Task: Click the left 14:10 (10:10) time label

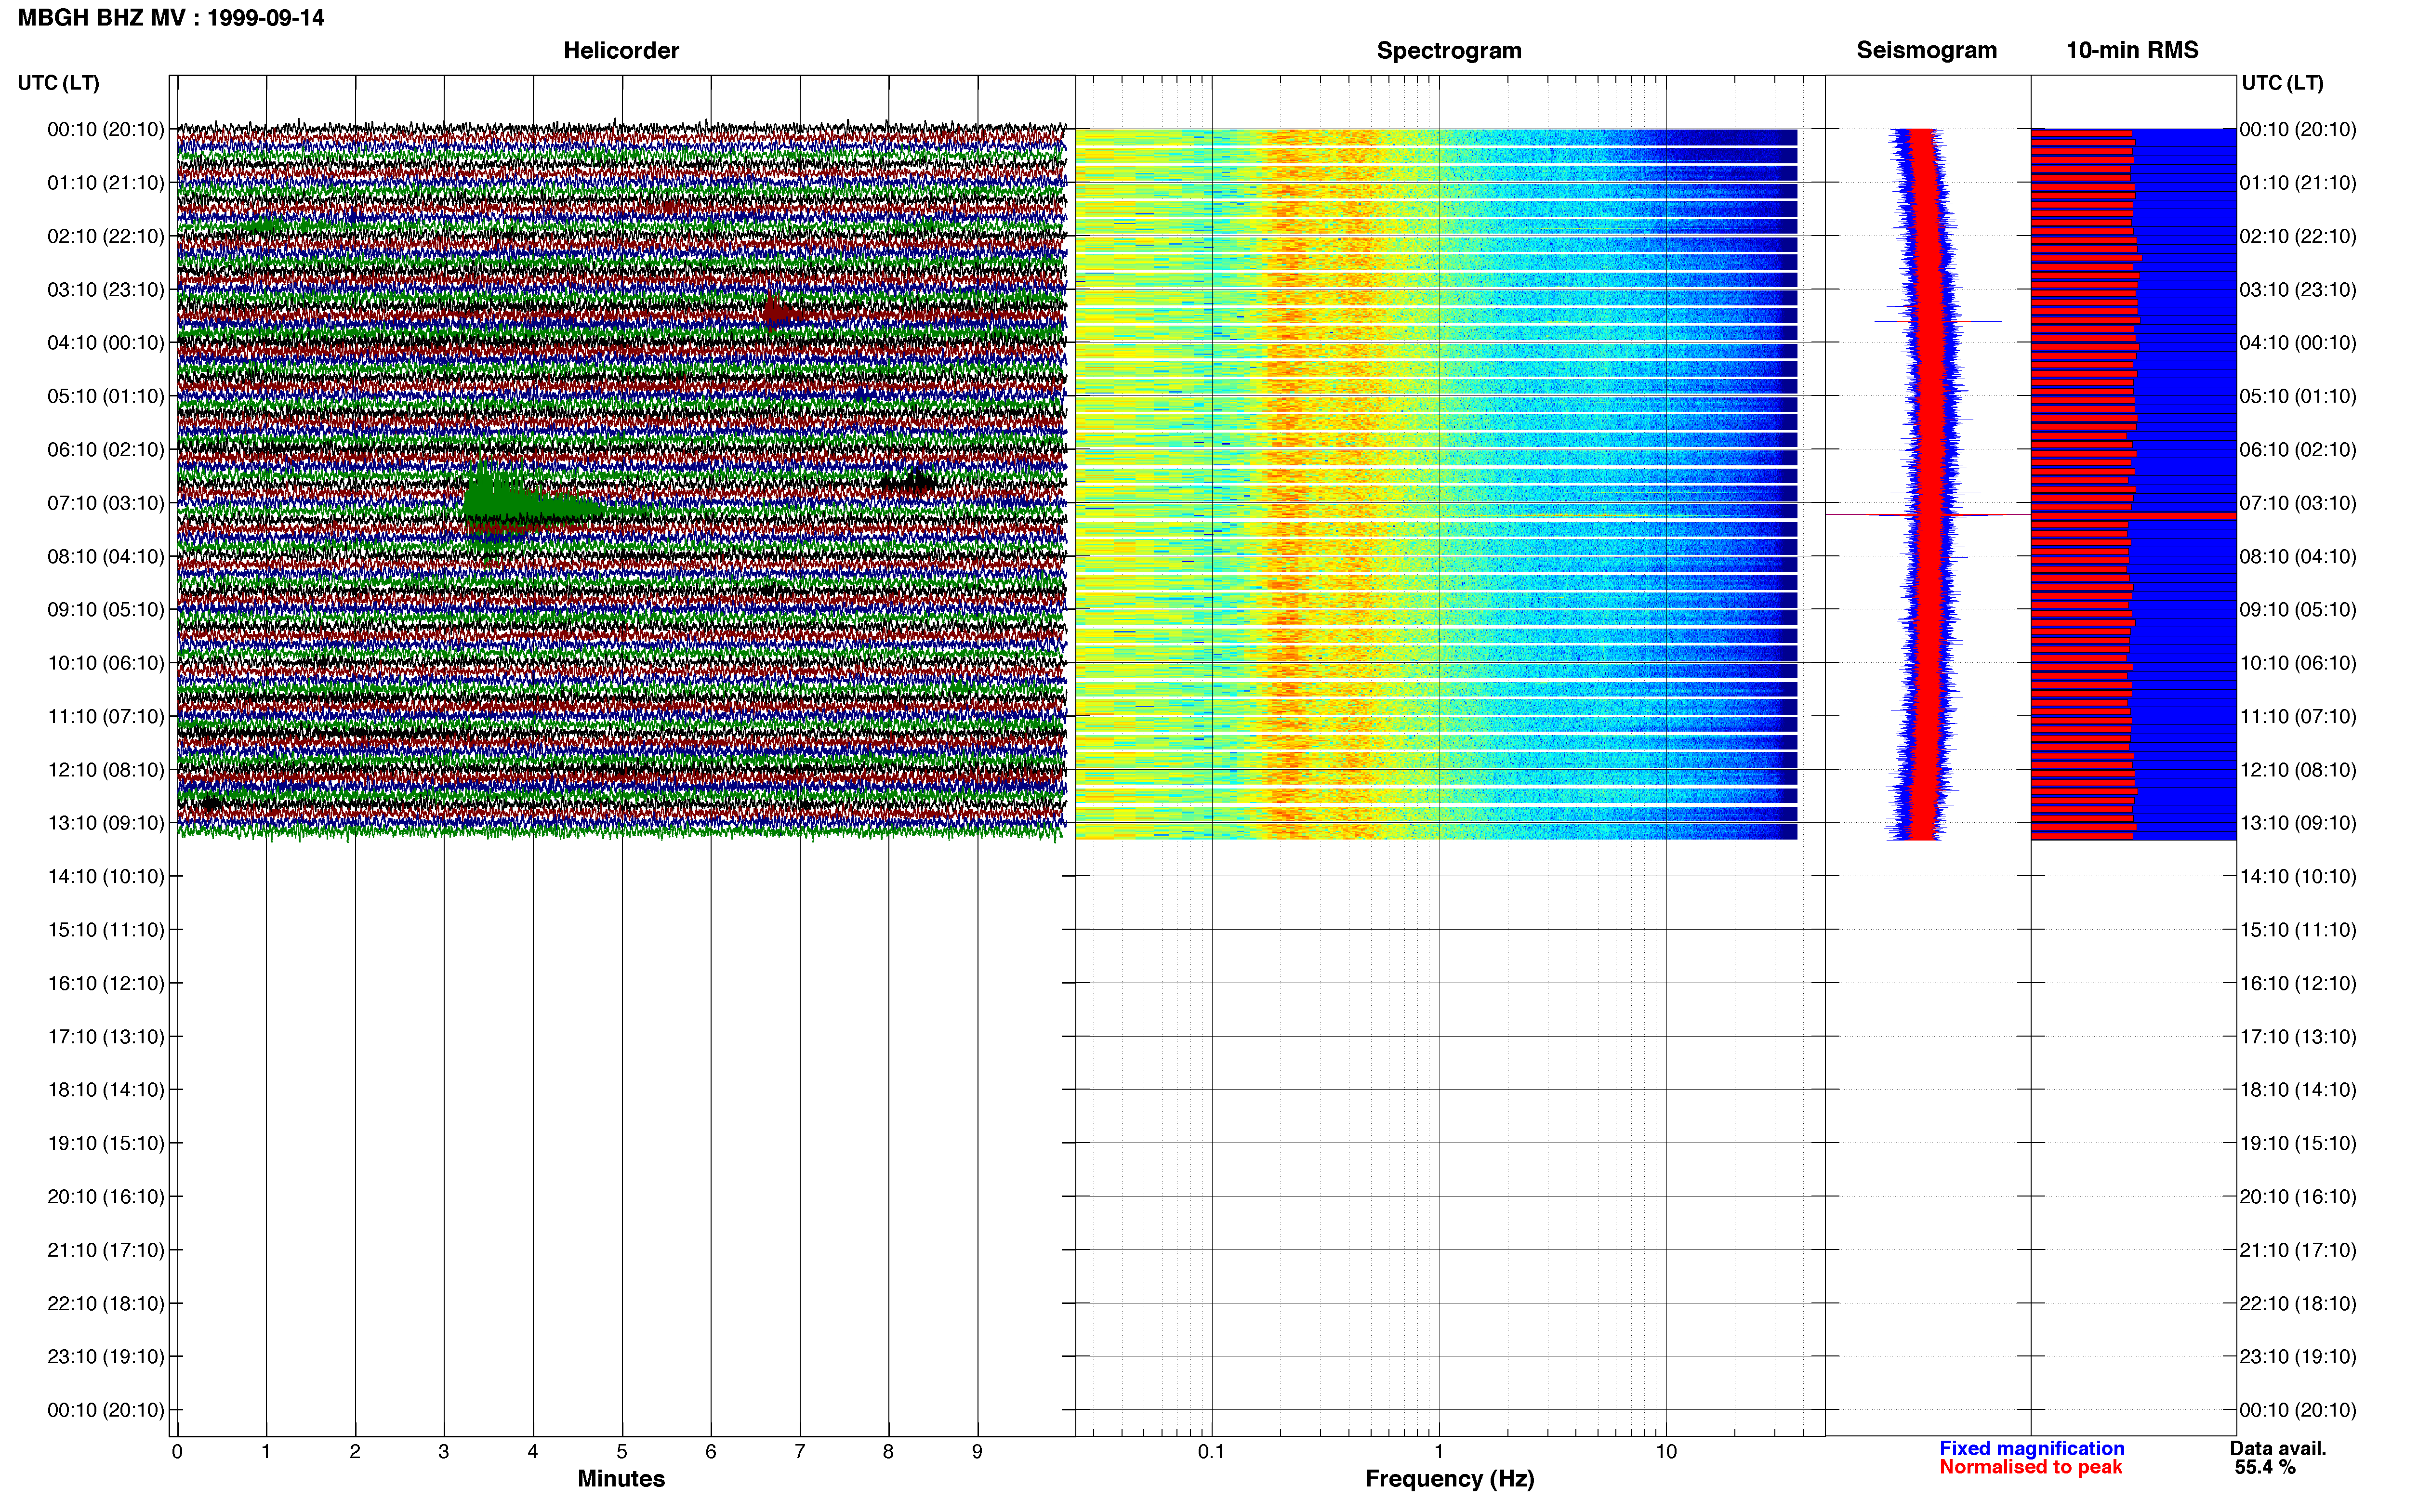Action: click(x=106, y=877)
